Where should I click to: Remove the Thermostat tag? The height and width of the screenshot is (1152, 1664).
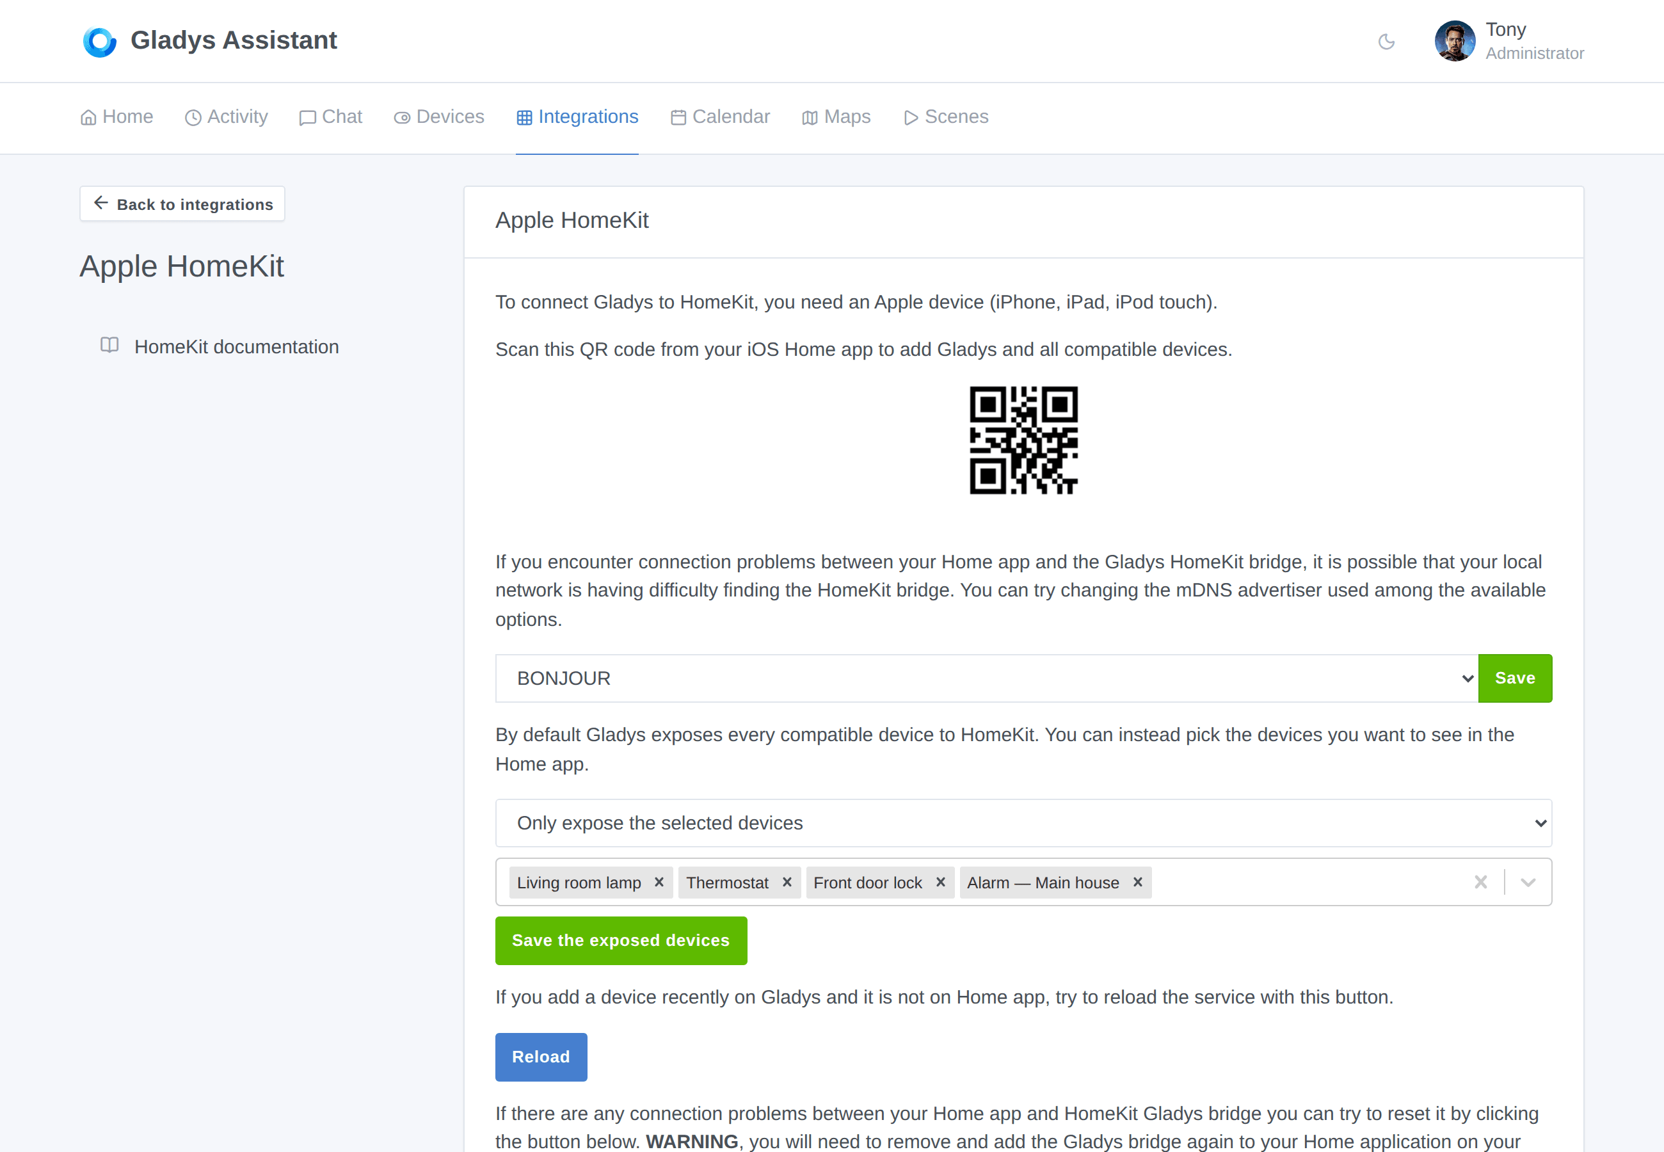(787, 882)
